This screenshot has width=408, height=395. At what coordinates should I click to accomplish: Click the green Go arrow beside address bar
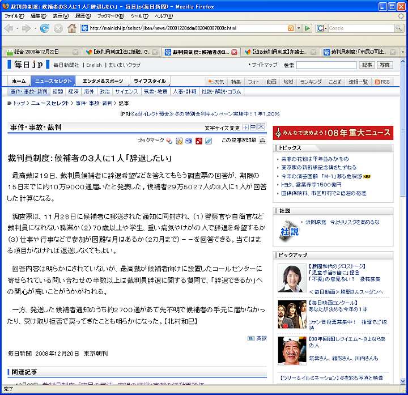click(308, 28)
